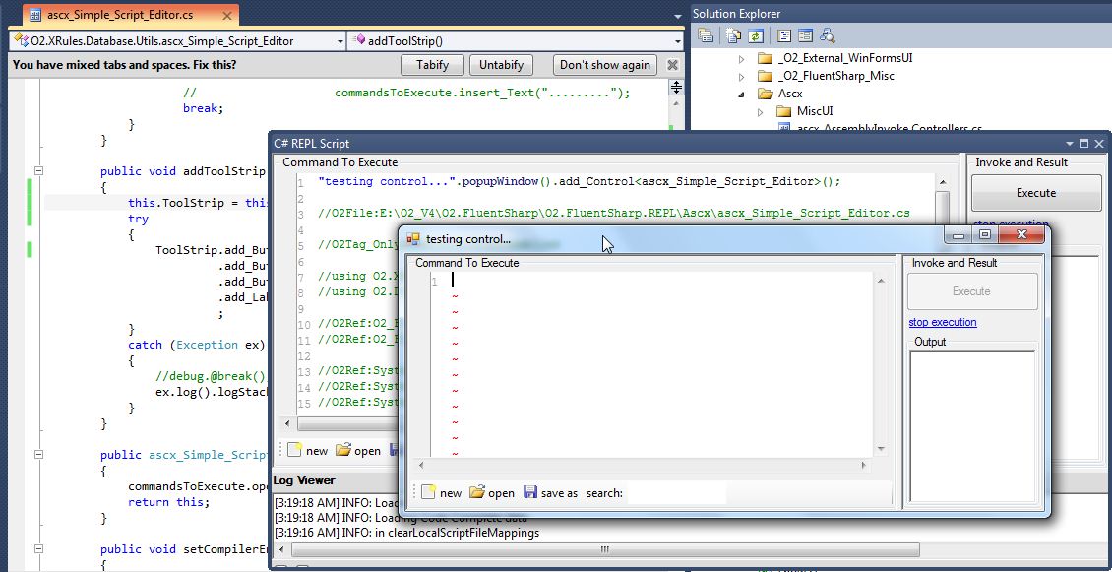This screenshot has width=1112, height=572.
Task: Click the search field in testing control toolbar
Action: (x=677, y=492)
